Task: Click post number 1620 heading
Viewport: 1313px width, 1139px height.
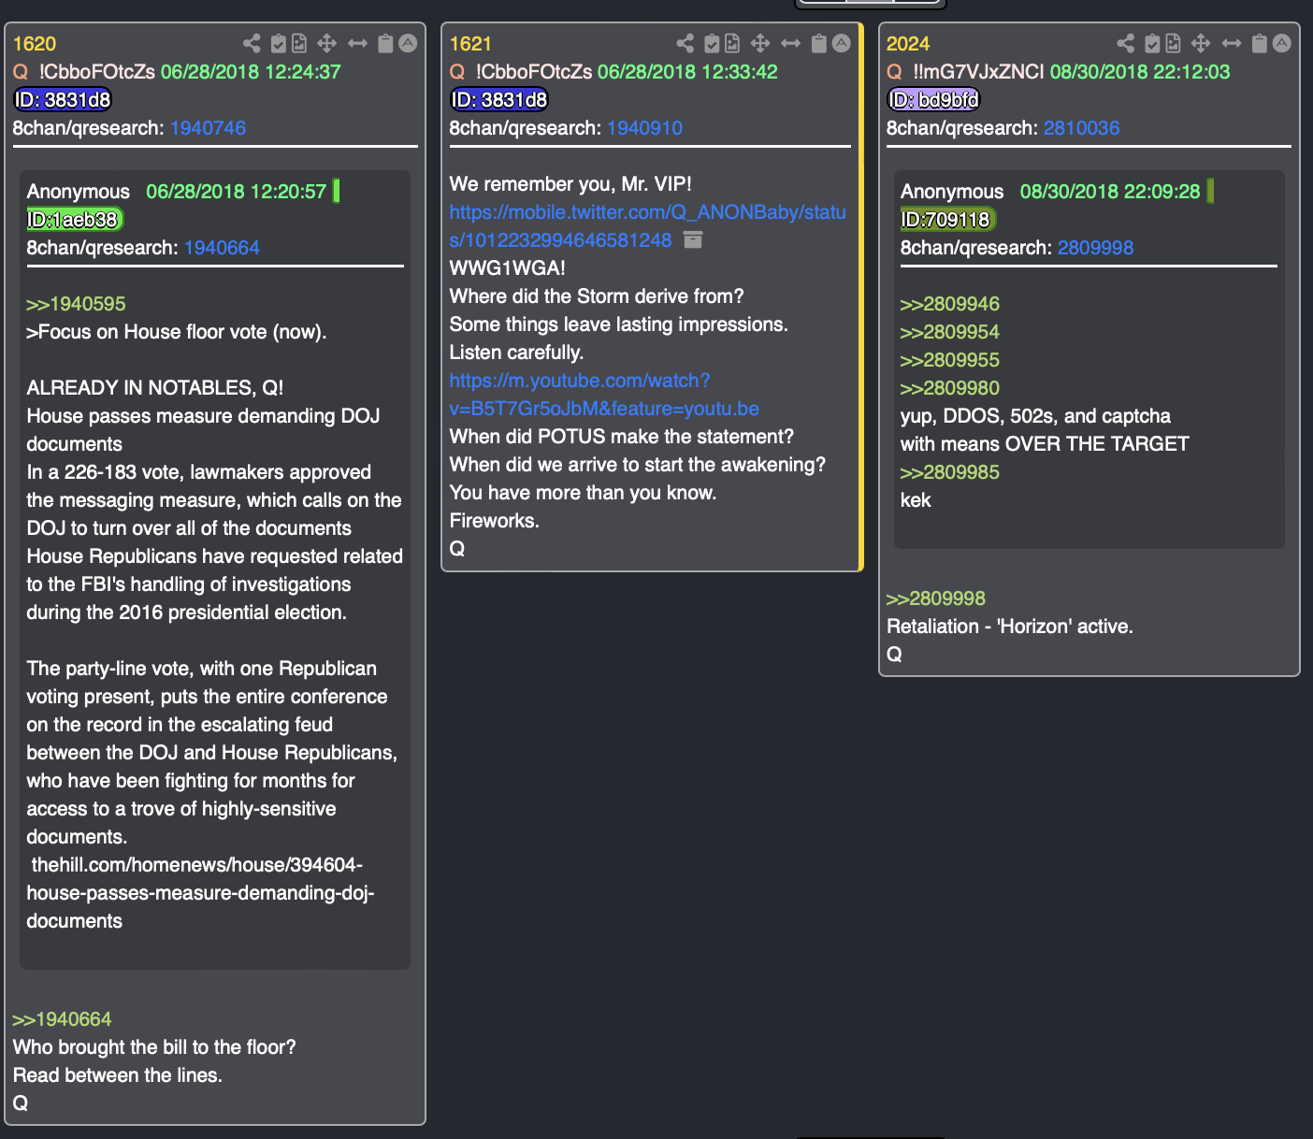Action: click(x=35, y=44)
